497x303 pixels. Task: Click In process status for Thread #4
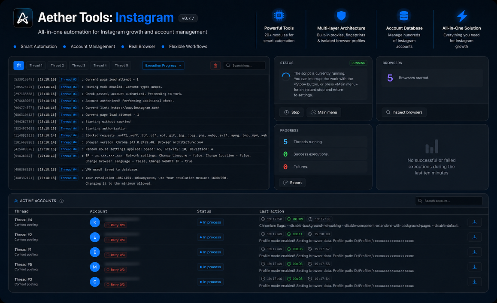(210, 222)
